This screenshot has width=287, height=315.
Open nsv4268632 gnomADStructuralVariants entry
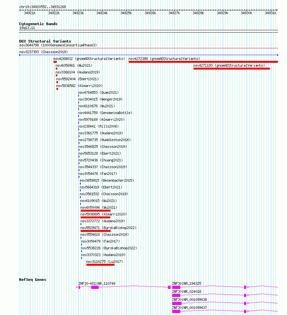coord(89,59)
